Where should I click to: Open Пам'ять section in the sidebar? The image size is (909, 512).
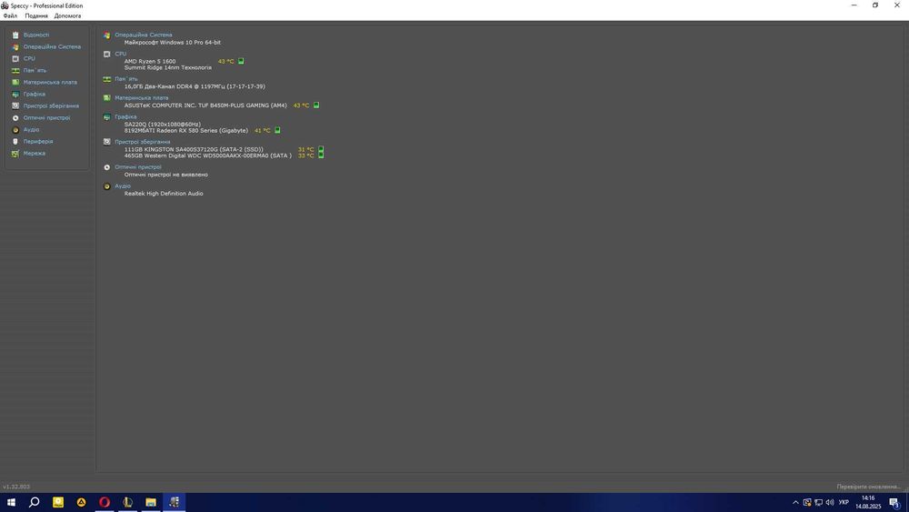(35, 70)
